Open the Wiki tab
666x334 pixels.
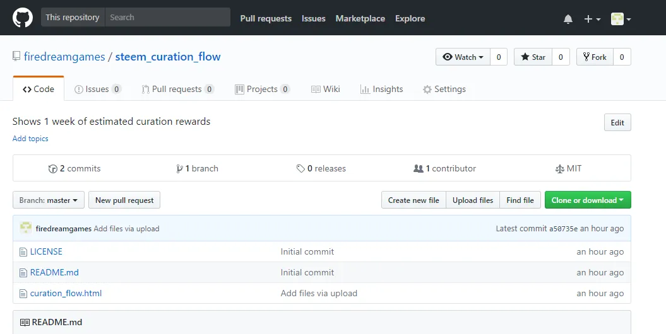tap(325, 89)
